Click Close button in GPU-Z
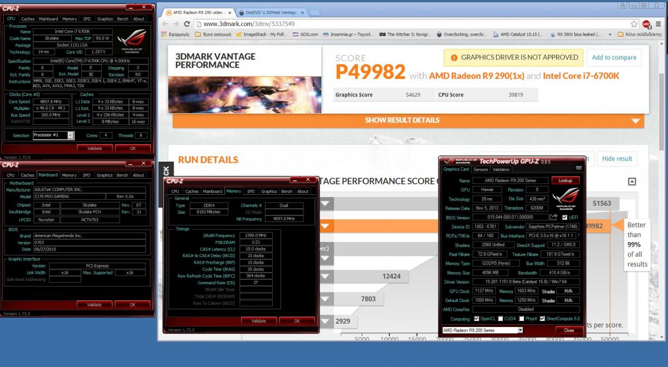 [569, 330]
